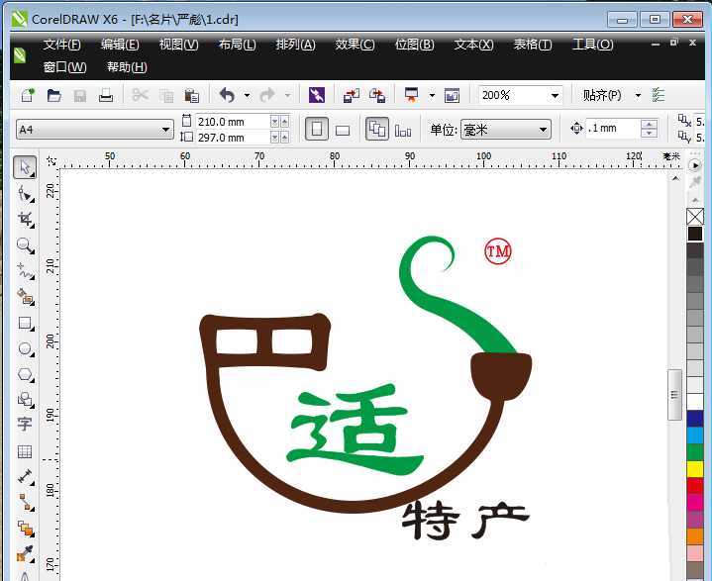Open the undo history dropdown
This screenshot has width=712, height=581.
point(247,95)
